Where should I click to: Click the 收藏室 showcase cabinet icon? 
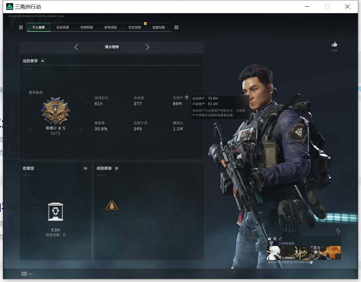55,212
